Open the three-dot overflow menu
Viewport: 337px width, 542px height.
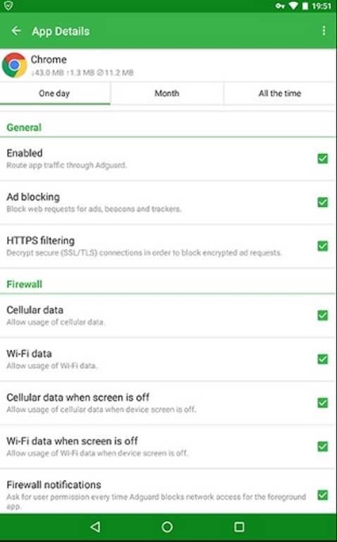pos(324,31)
